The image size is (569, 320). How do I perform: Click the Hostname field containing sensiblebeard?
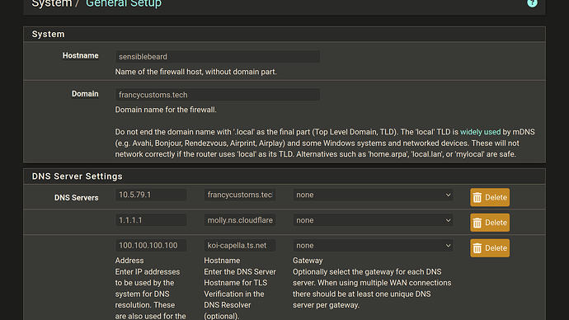pos(218,57)
